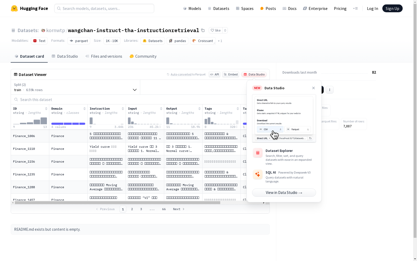
Task: Open the Community tab
Action: coord(143,56)
